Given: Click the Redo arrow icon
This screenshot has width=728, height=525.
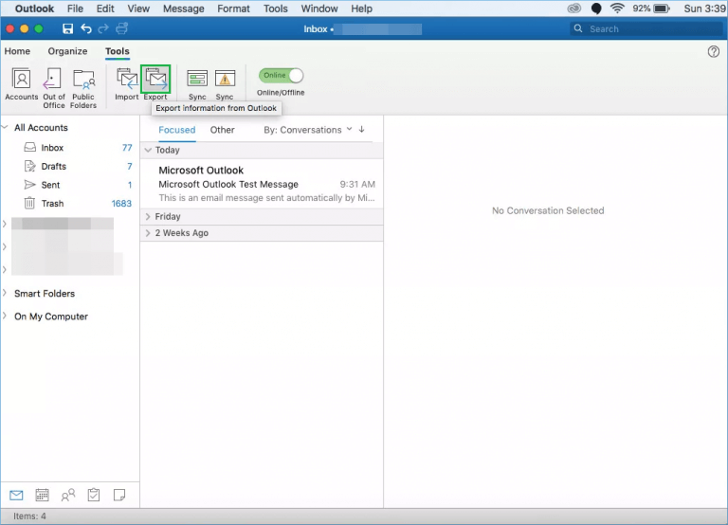Looking at the screenshot, I should 103,28.
